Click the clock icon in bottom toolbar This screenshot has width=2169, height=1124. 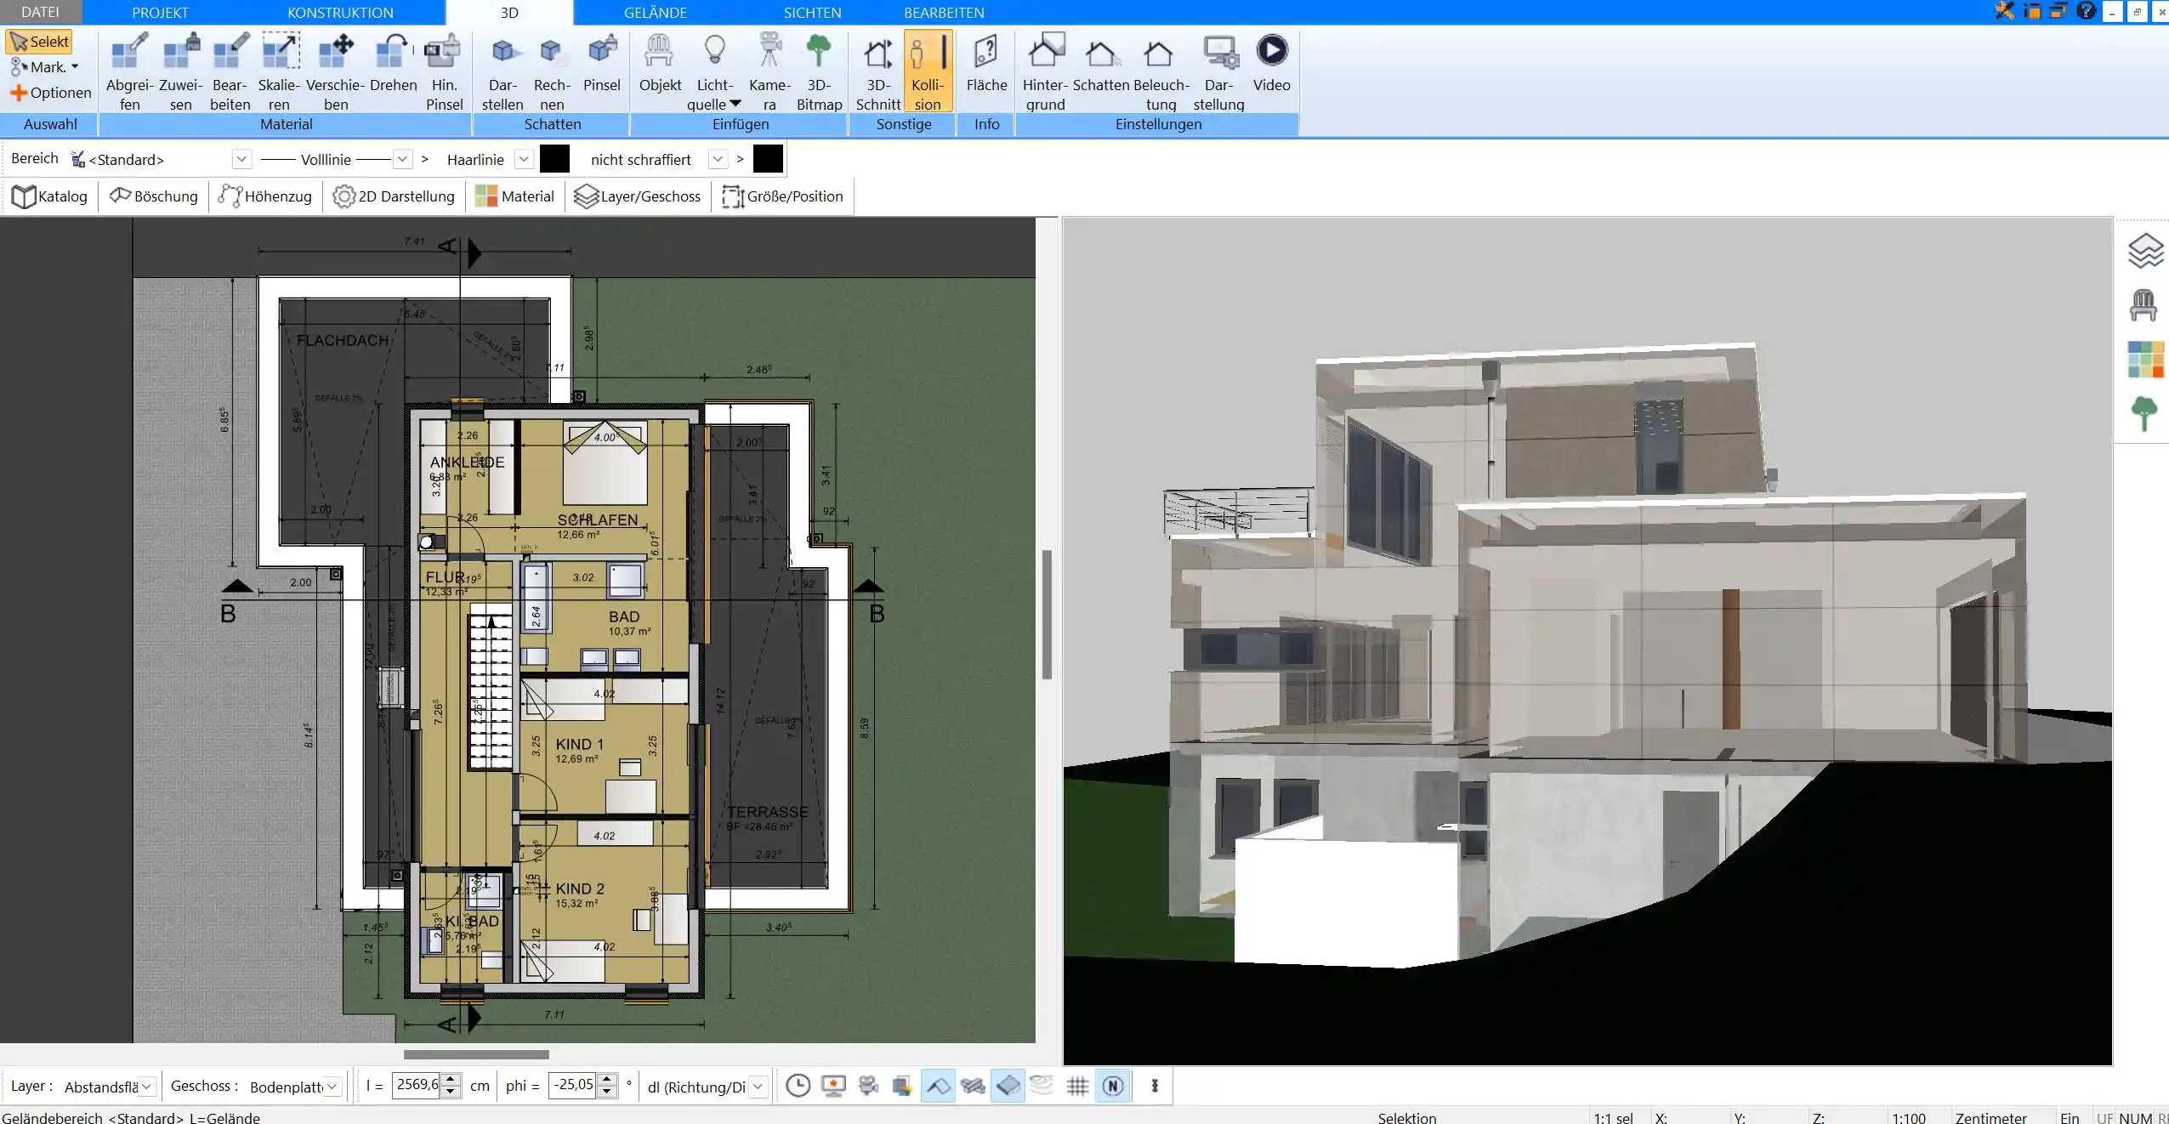click(798, 1086)
